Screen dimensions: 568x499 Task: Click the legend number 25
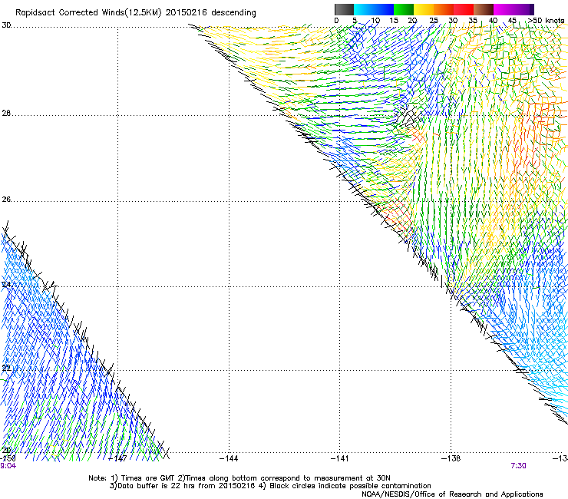tap(434, 21)
